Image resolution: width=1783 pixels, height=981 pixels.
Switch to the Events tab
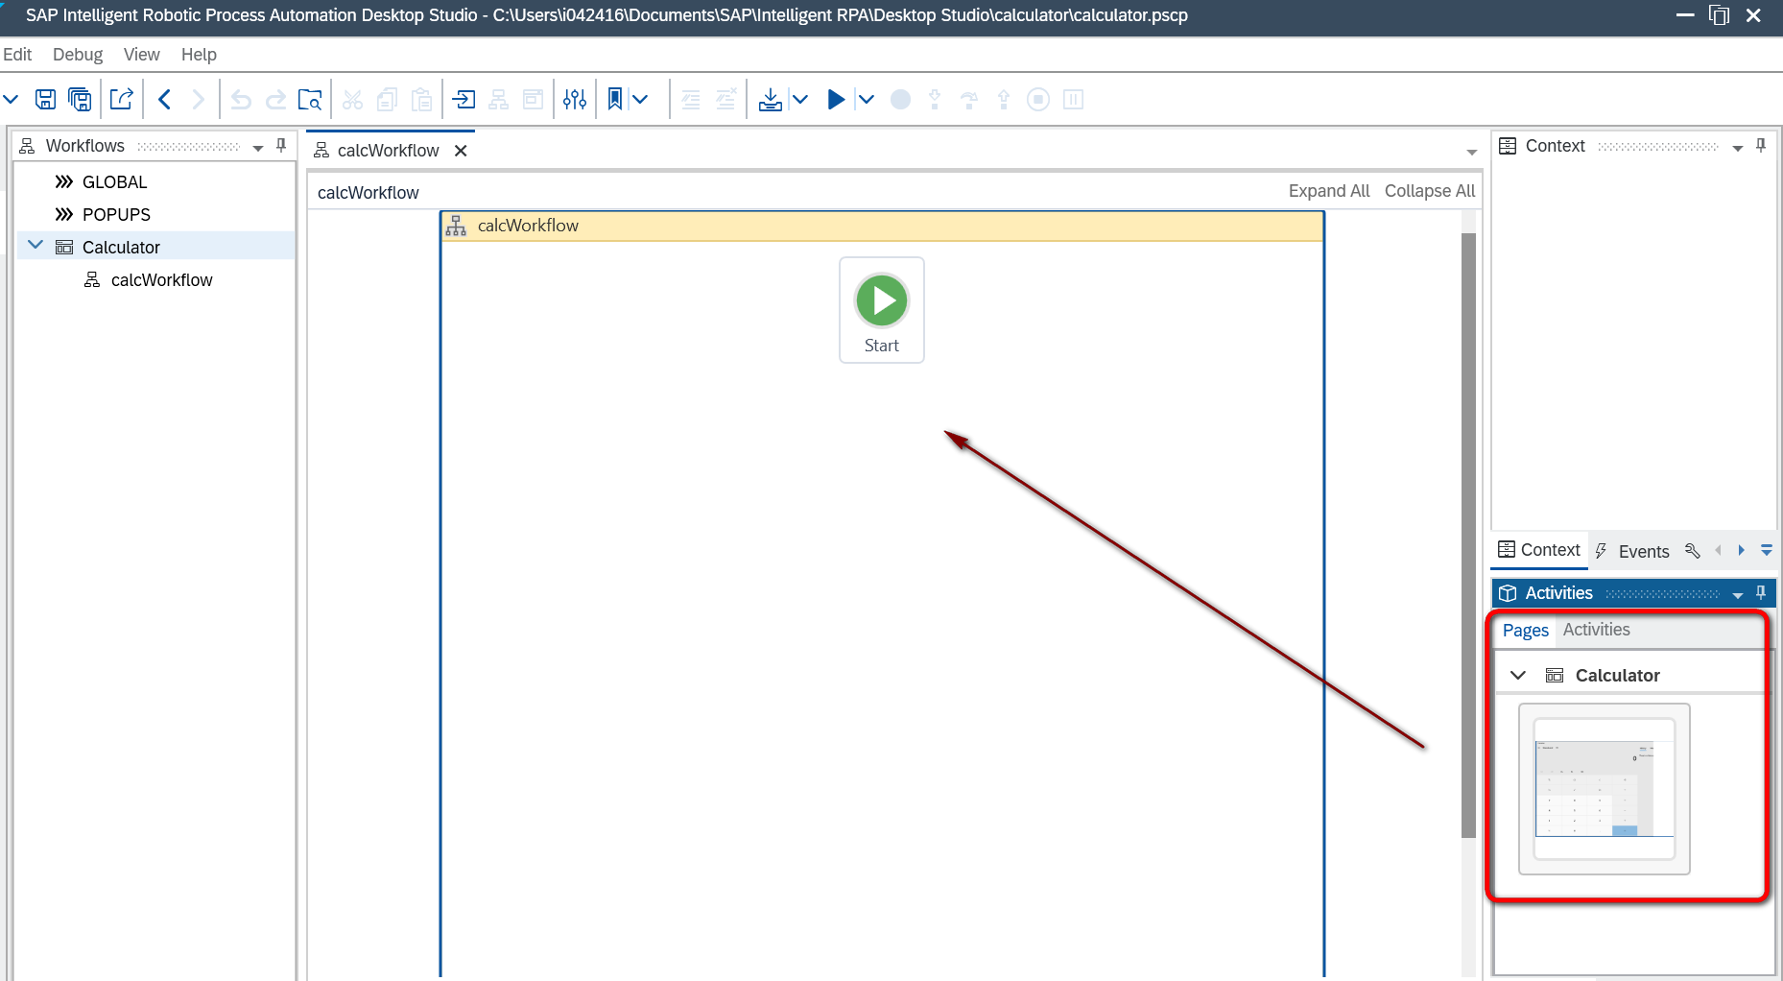click(x=1632, y=551)
